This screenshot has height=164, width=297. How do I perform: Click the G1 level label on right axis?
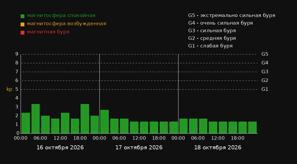265,89
